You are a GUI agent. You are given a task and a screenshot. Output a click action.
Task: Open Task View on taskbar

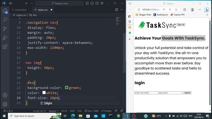[x=65, y=116]
